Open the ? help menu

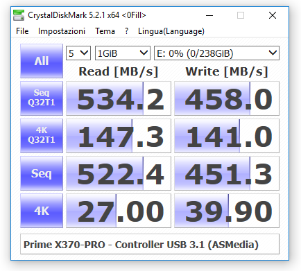(126, 31)
